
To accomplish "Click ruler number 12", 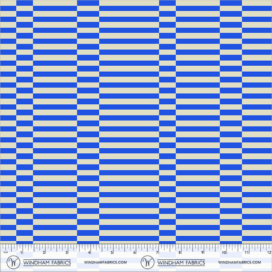I will click(269, 253).
